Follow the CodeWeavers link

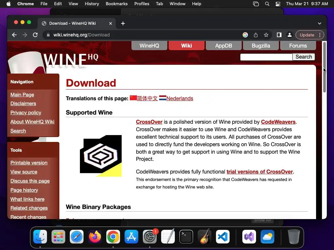point(278,122)
